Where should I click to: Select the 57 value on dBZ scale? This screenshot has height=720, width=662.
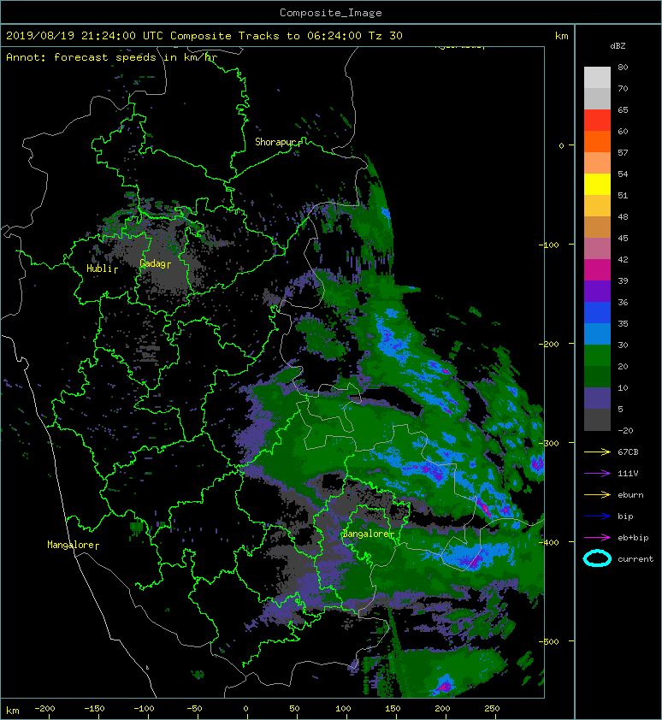[623, 152]
